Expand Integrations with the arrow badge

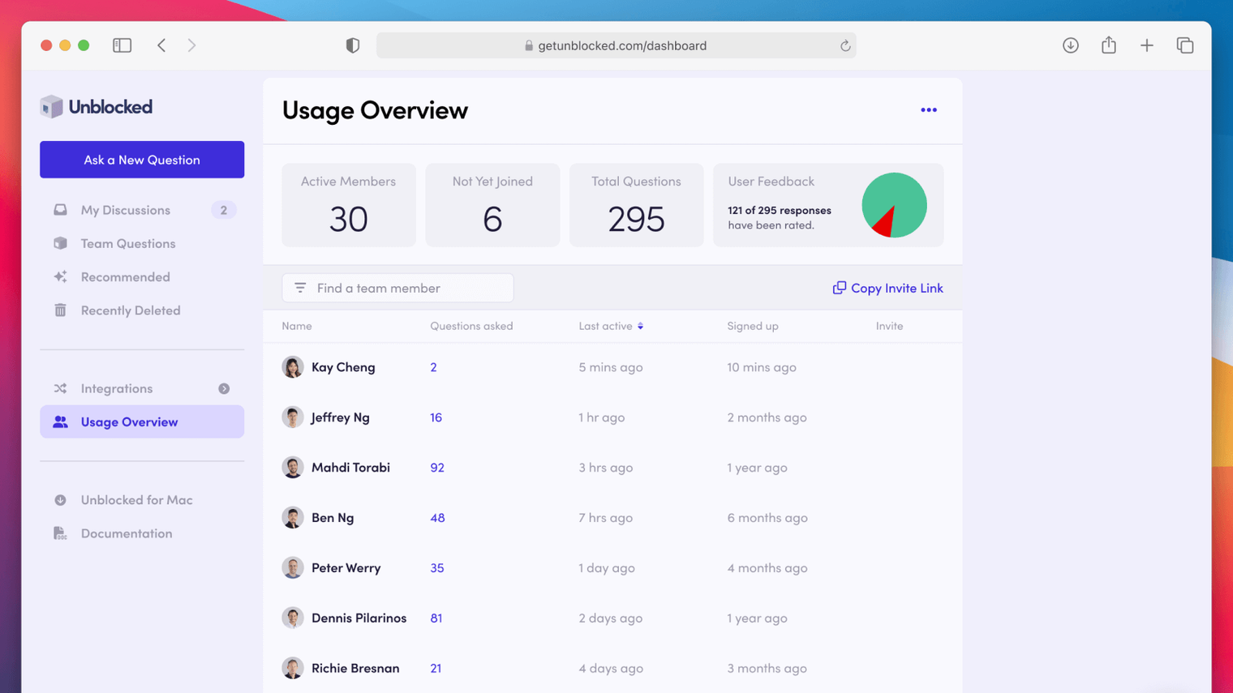(224, 389)
